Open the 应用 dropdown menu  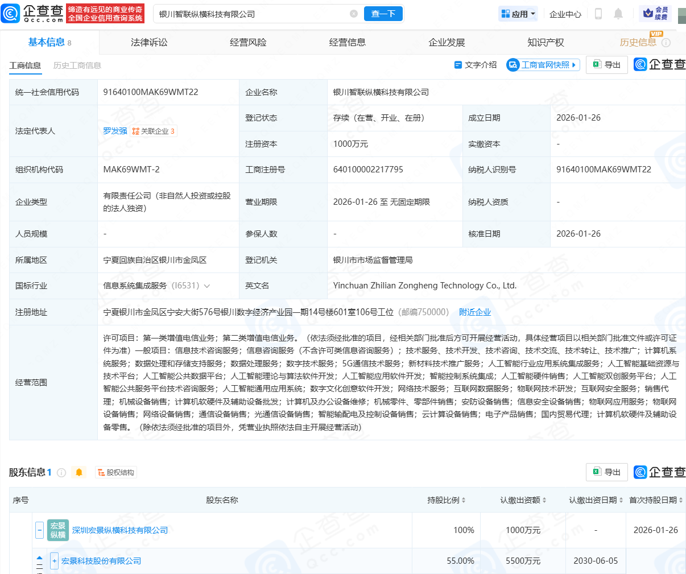pos(518,14)
